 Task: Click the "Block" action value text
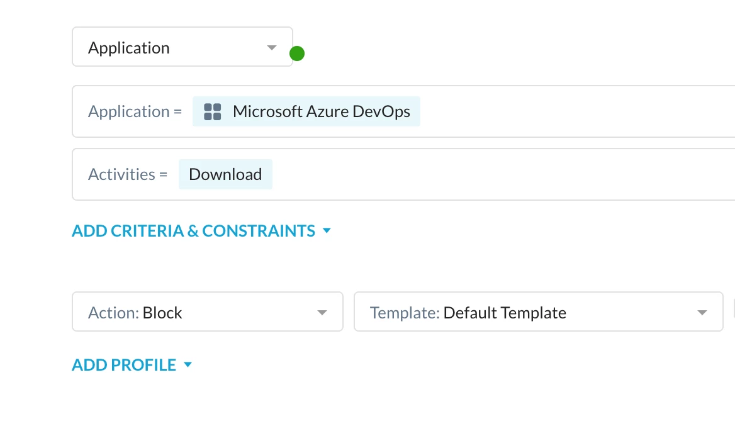162,313
